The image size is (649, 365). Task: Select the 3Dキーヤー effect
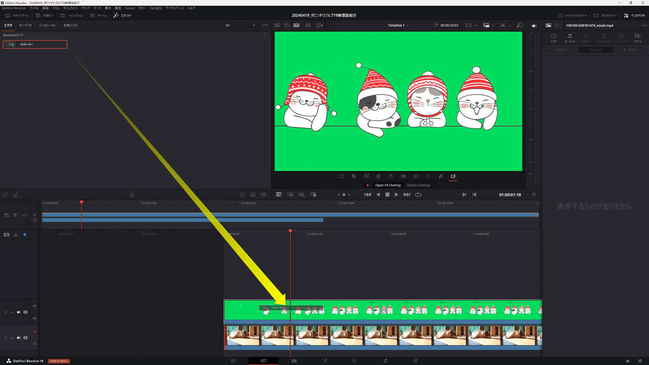pos(35,44)
